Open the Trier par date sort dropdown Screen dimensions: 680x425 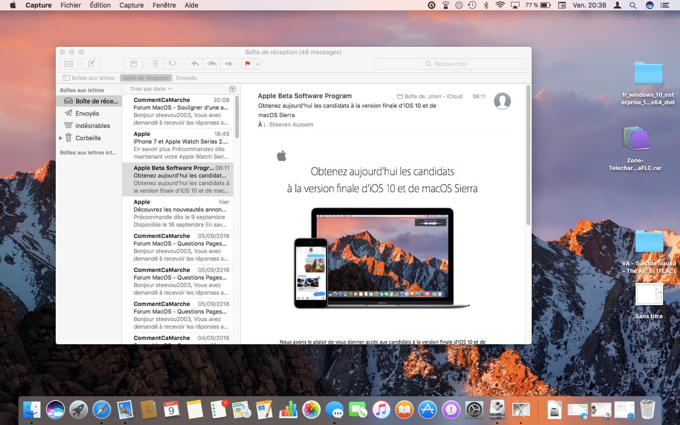point(151,89)
